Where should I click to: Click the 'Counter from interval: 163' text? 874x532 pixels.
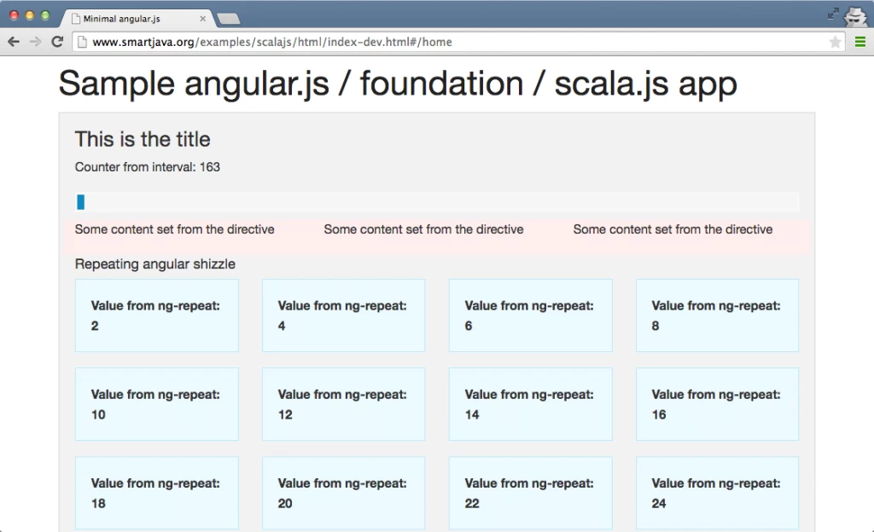tap(147, 167)
